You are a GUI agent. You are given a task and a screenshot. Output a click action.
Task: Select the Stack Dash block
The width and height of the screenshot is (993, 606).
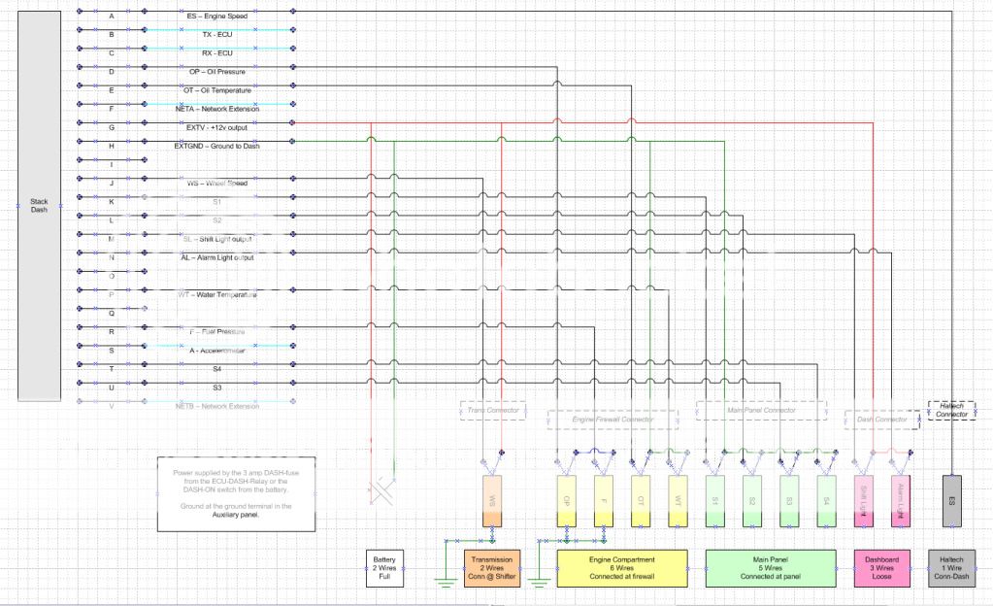tap(39, 206)
